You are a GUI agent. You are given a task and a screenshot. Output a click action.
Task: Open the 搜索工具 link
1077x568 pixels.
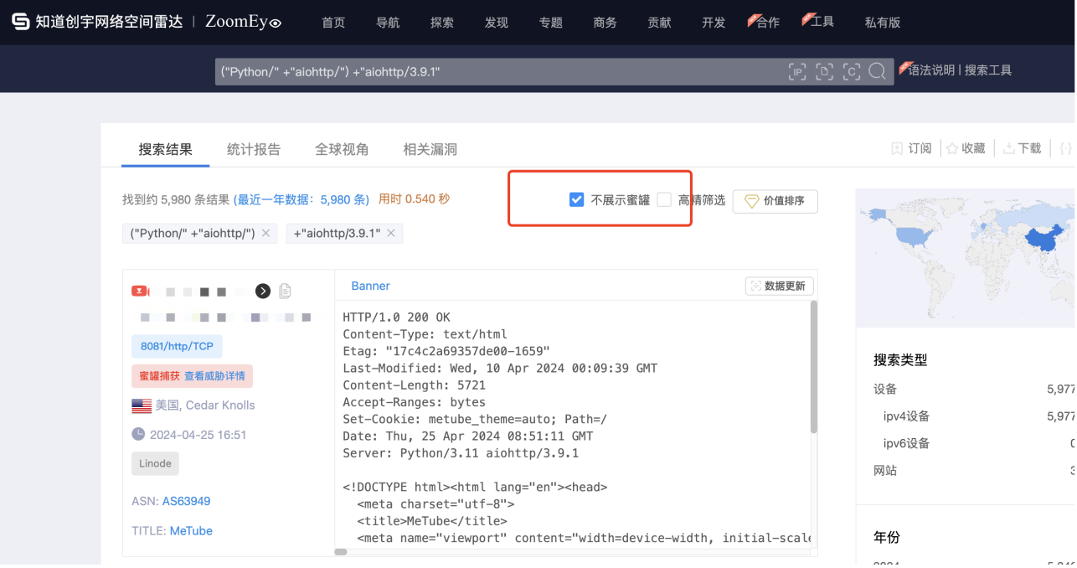coord(988,70)
